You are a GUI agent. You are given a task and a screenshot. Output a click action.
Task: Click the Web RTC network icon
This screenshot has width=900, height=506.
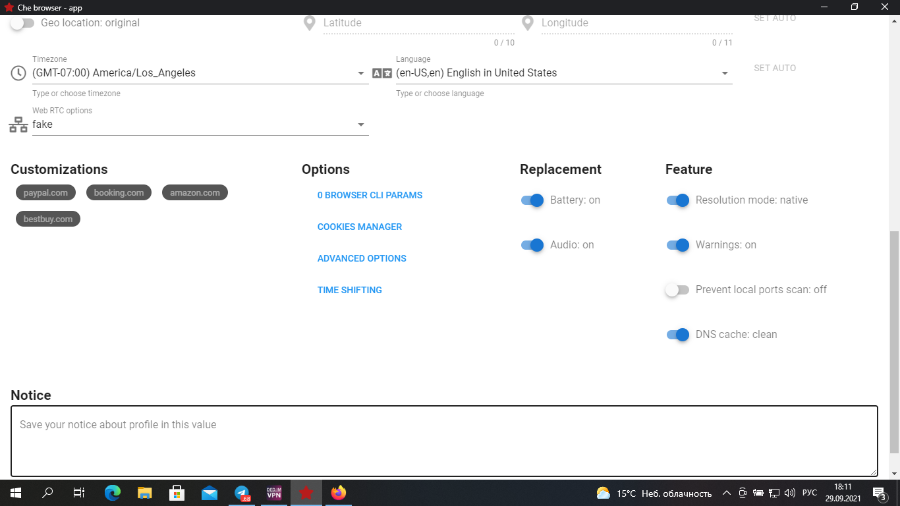coord(18,125)
